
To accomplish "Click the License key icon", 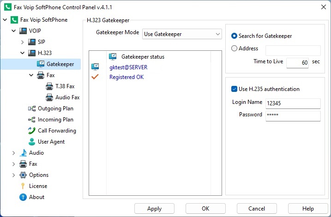I will click(23, 186).
